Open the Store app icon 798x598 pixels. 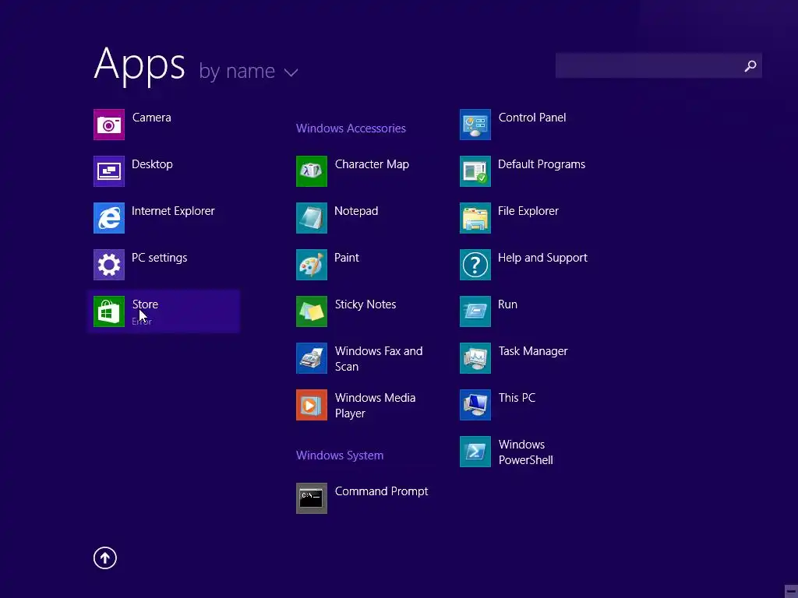[109, 311]
